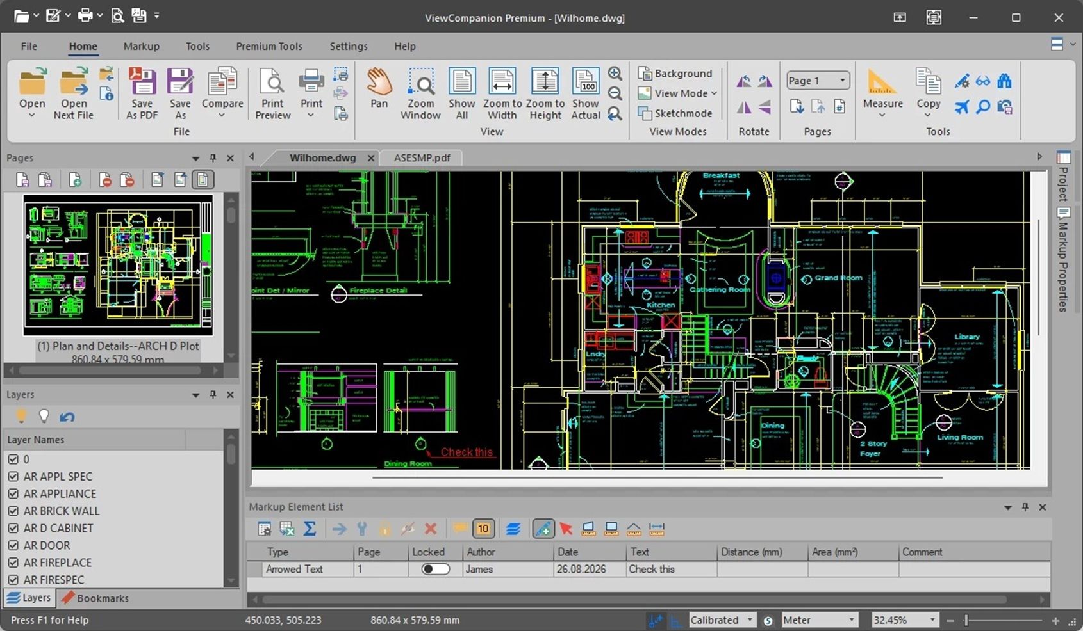Hide the AR D CABINET layer

pyautogui.click(x=13, y=528)
